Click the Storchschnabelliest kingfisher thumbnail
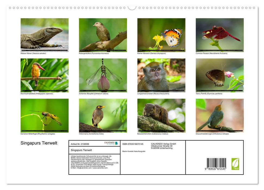Viewport: 264px width, 190px height. (44, 75)
